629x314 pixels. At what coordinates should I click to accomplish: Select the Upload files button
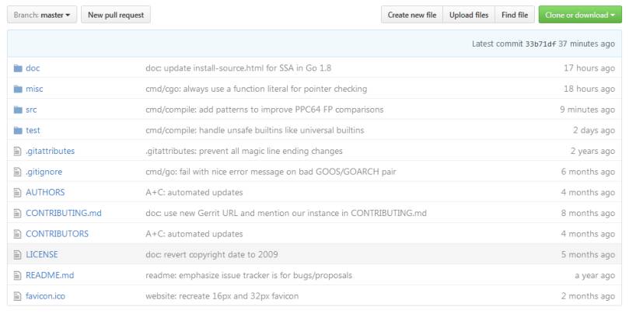469,15
